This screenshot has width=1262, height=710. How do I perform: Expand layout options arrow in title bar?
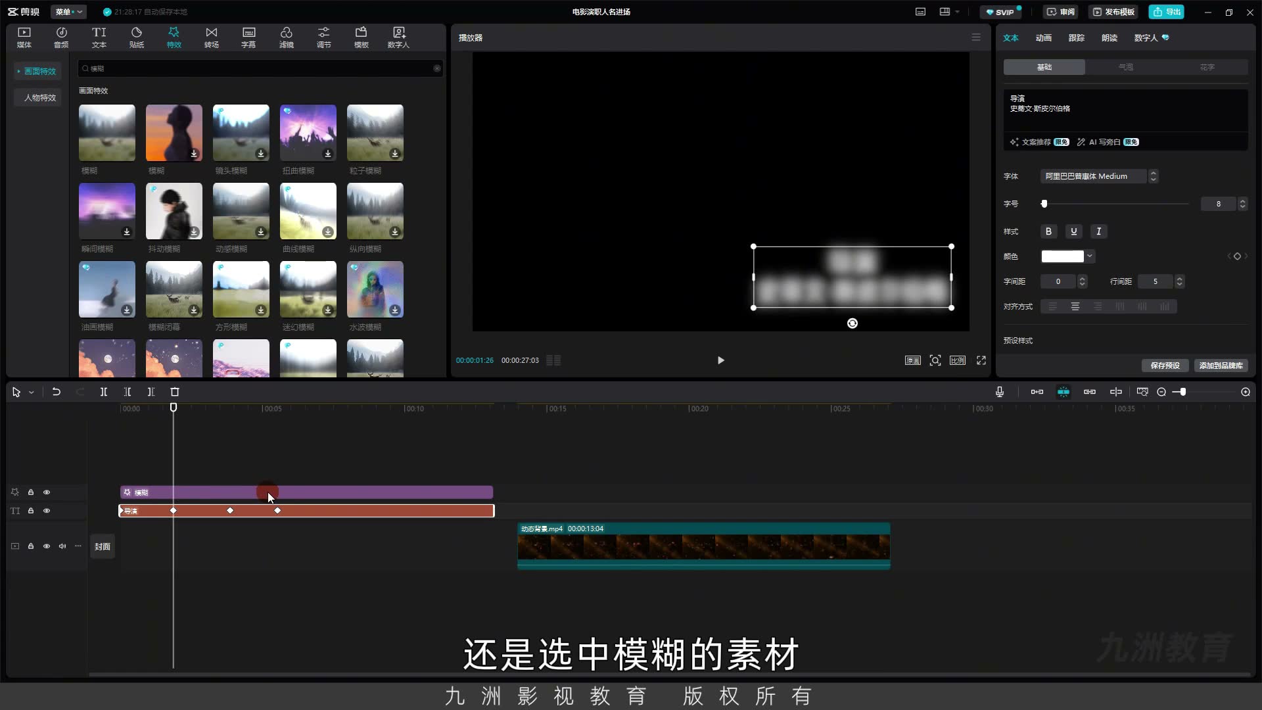(x=958, y=12)
